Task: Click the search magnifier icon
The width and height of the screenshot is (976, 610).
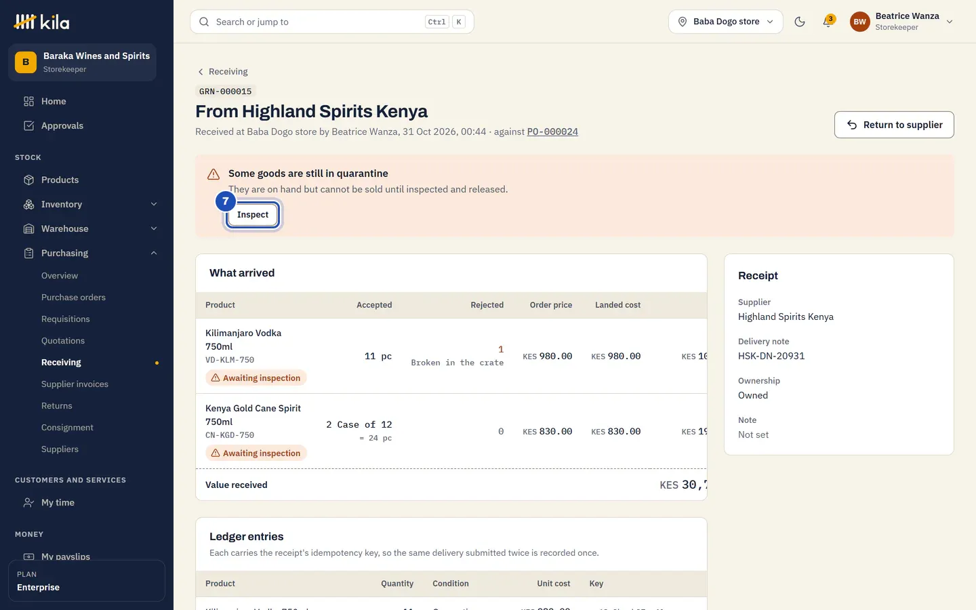Action: click(204, 22)
